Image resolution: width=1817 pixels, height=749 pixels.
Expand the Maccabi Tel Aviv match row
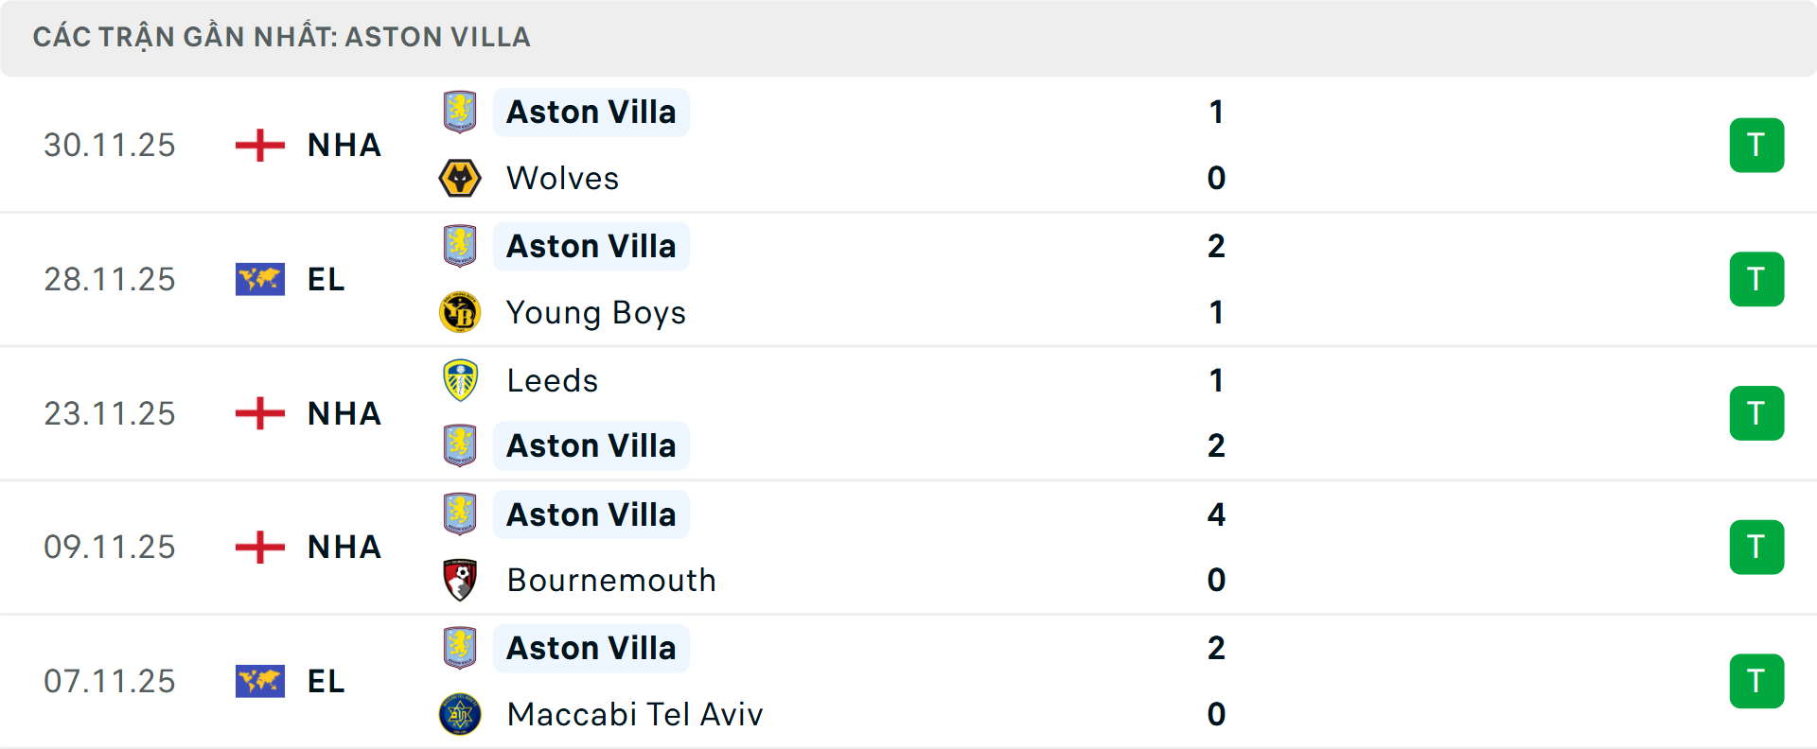click(908, 681)
